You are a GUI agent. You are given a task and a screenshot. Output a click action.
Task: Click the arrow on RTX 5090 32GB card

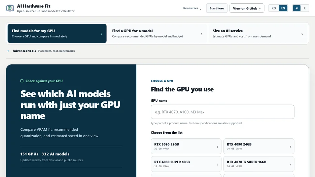(217, 147)
